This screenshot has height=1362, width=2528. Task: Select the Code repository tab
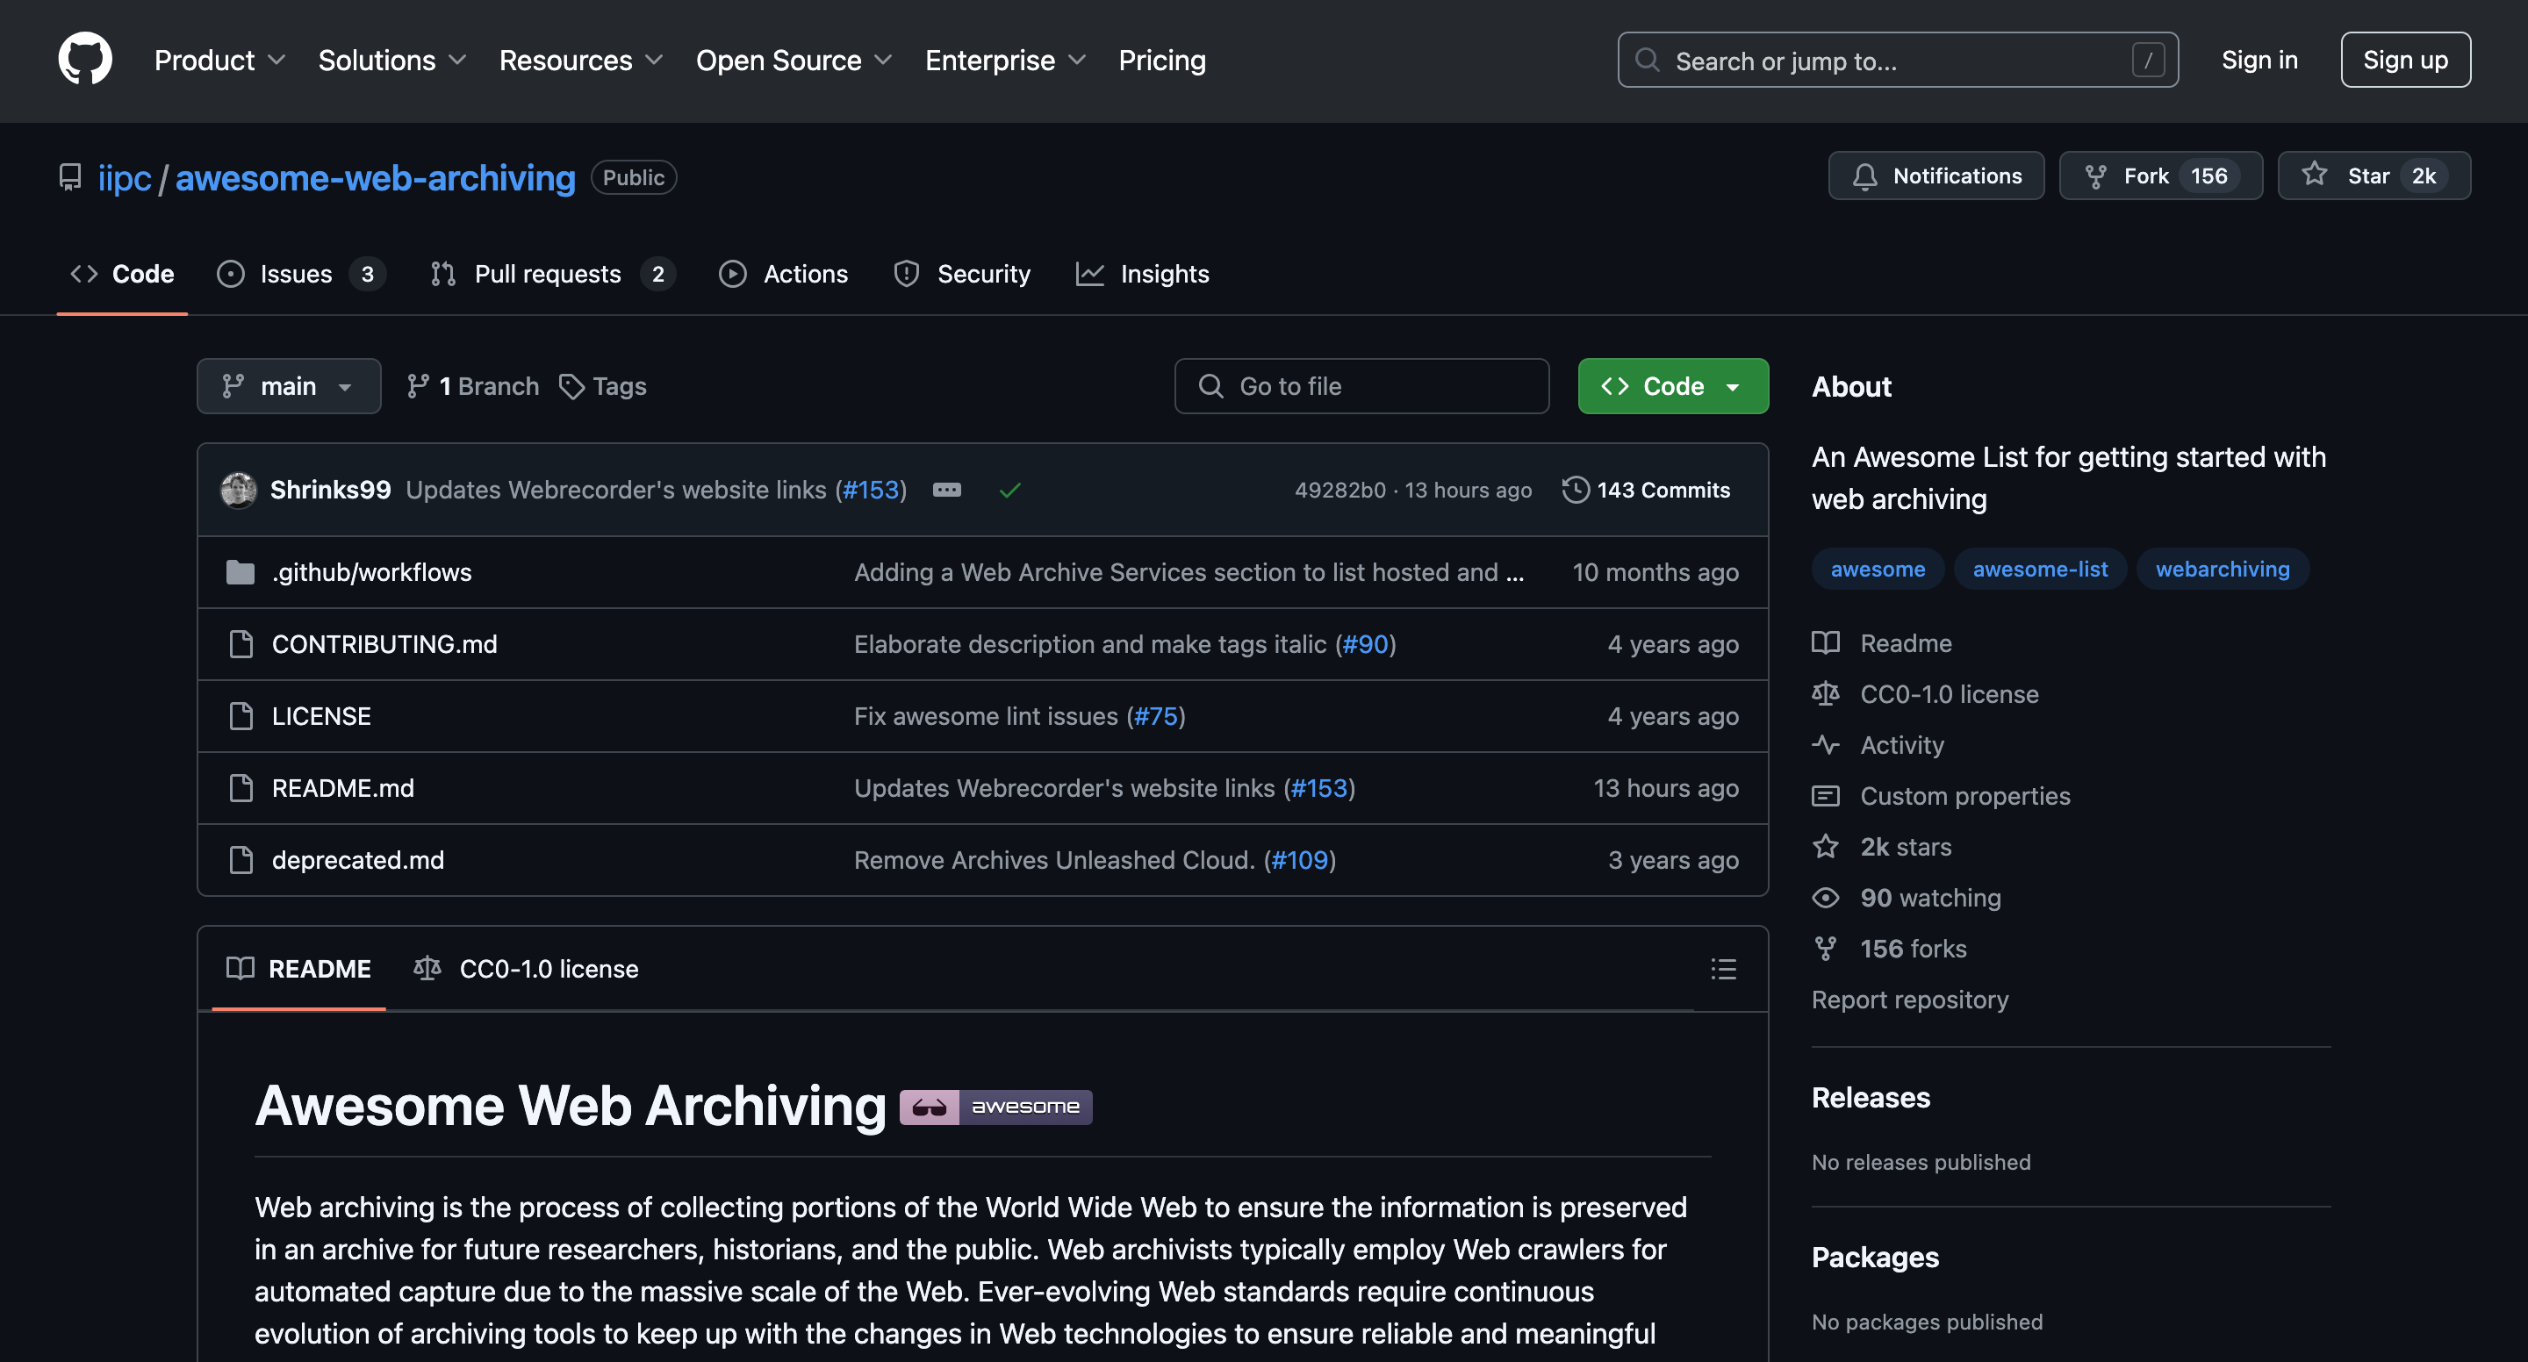tap(123, 274)
